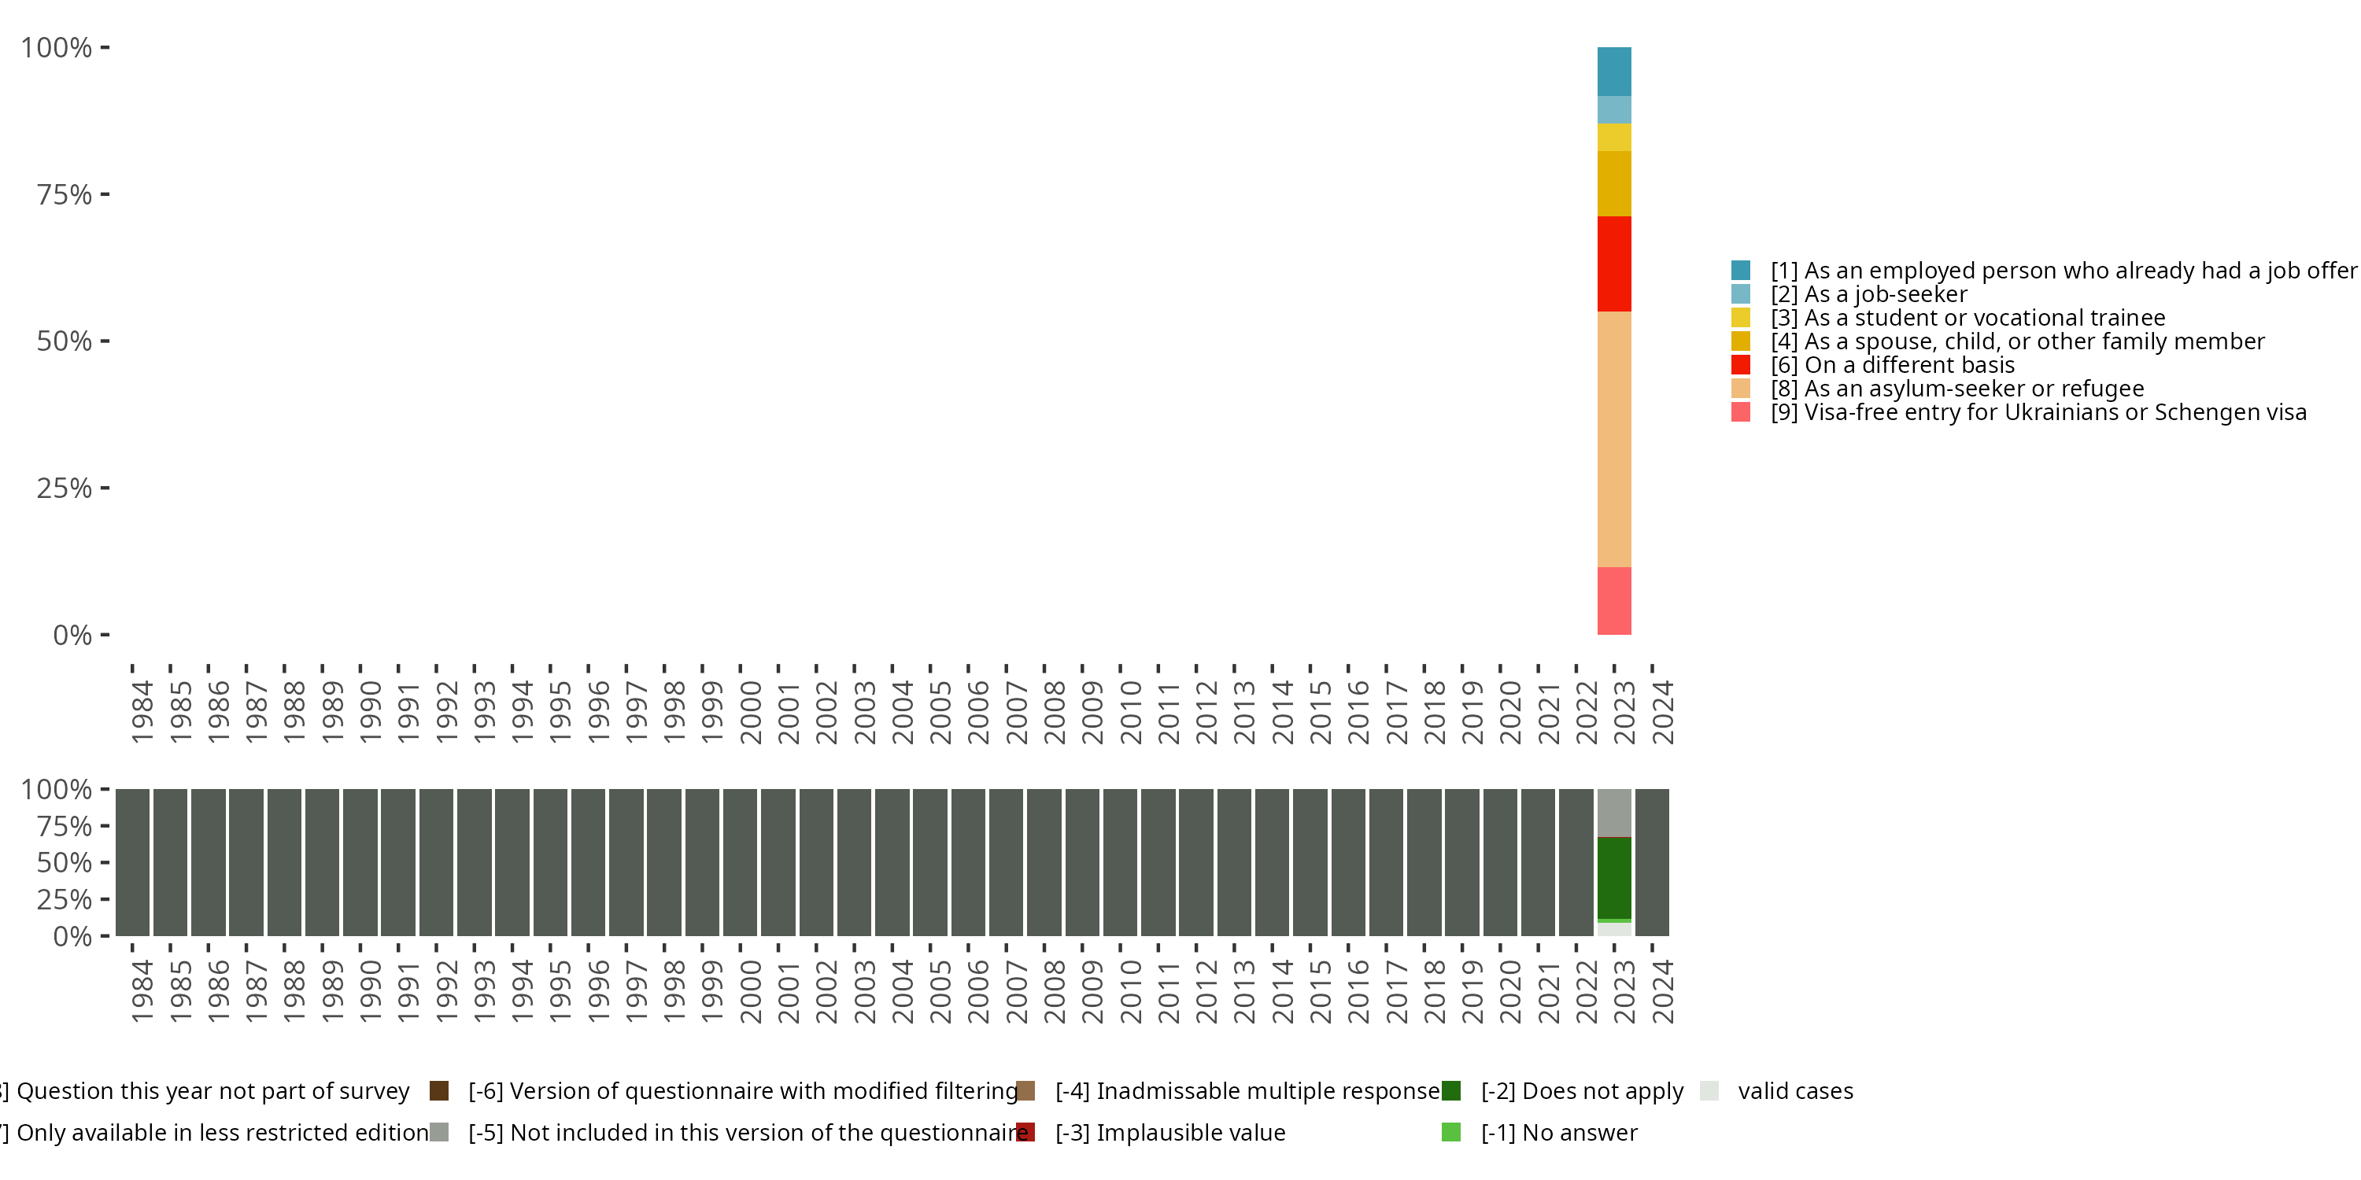Click the pink Visa-free entry legend swatch
Image resolution: width=2361 pixels, height=1180 pixels.
point(1741,412)
